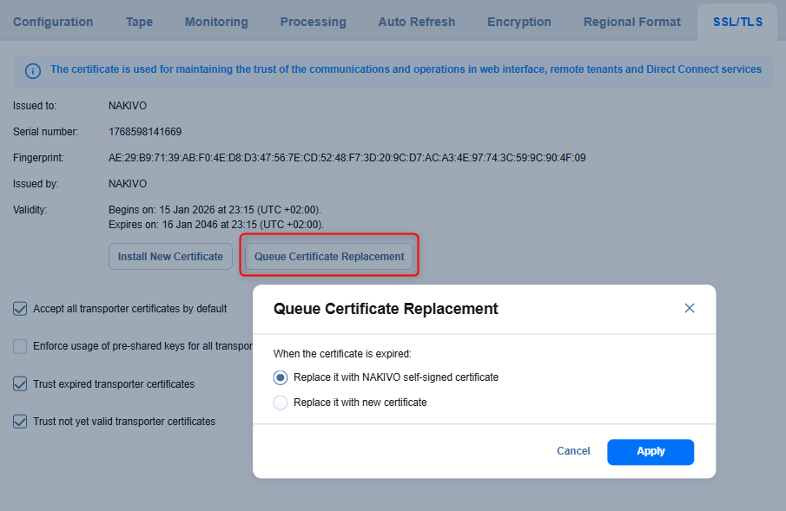Open the Tape tab
Screen dimensions: 786x511
[139, 22]
